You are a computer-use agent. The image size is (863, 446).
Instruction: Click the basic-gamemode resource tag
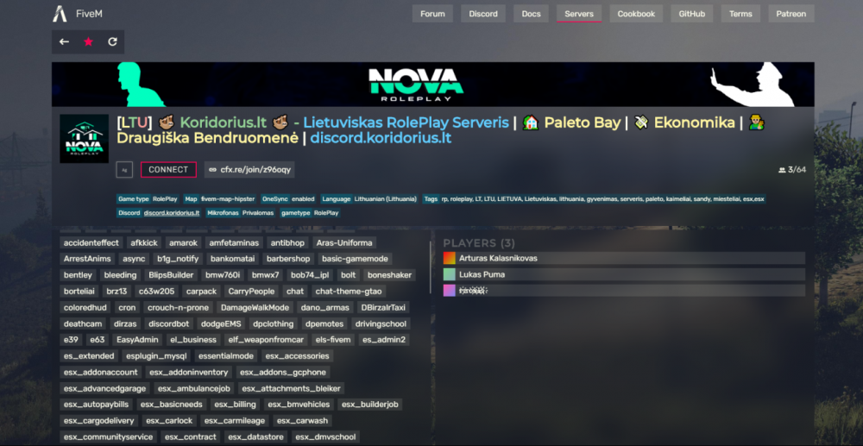[355, 259]
